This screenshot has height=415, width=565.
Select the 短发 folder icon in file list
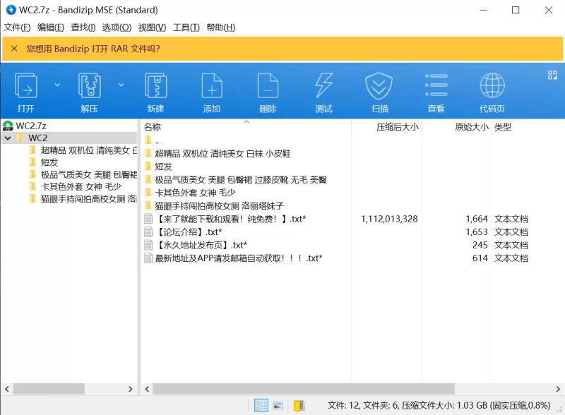pos(148,167)
